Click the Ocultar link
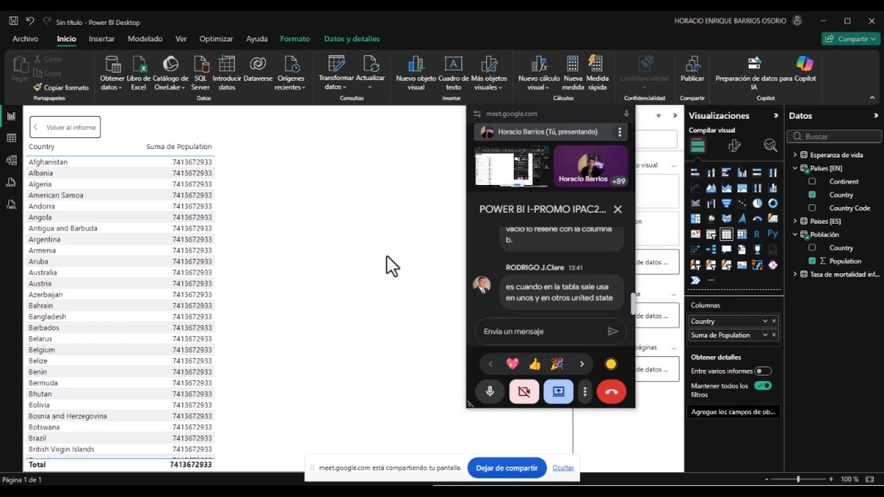The image size is (884, 497). (563, 467)
